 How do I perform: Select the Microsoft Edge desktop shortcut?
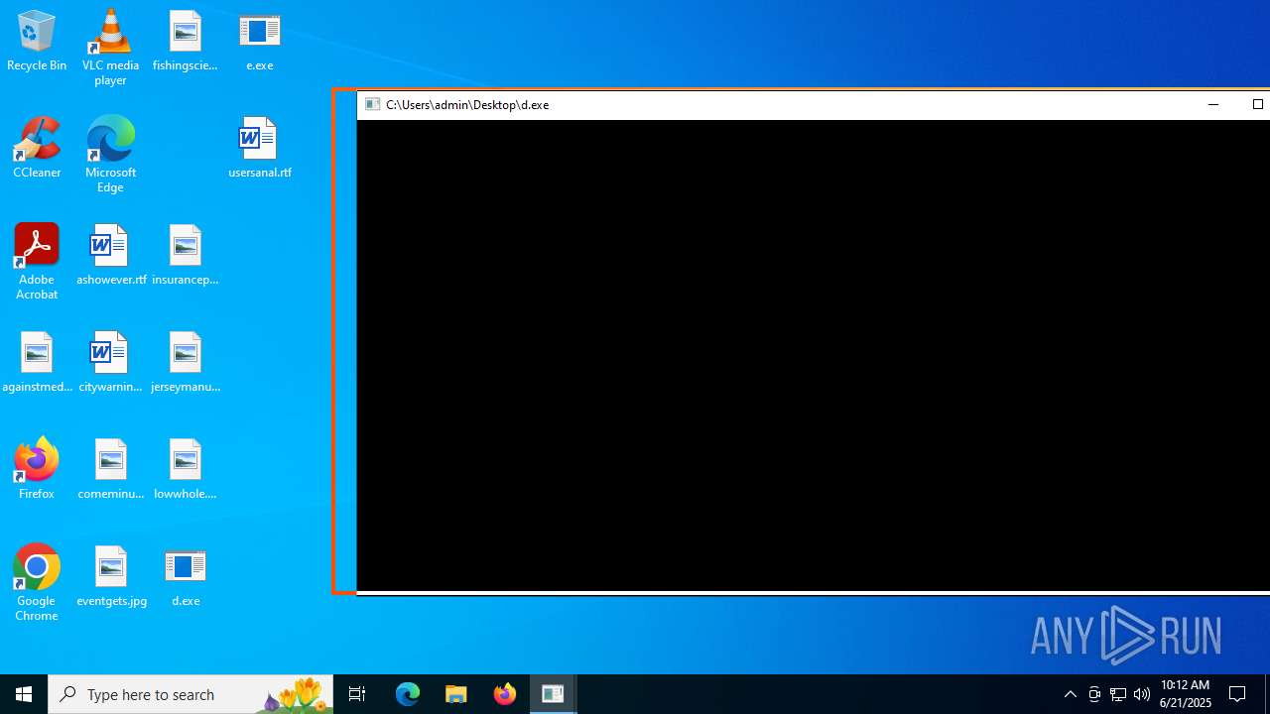tap(110, 155)
